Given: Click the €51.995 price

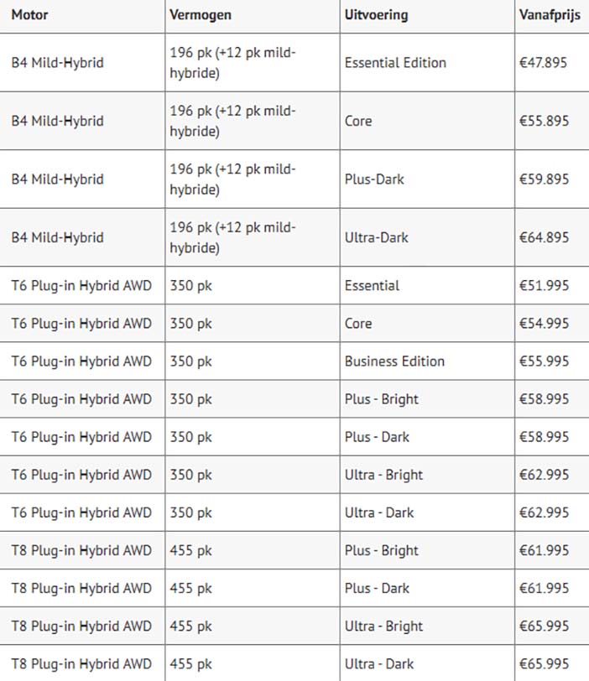Looking at the screenshot, I should (x=544, y=286).
